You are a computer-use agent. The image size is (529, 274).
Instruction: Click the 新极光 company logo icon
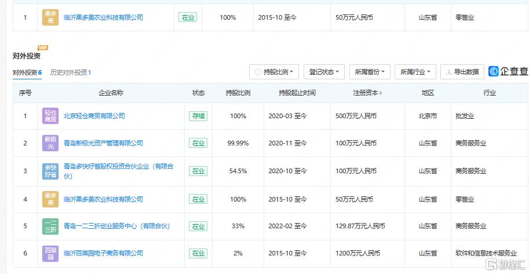click(50, 143)
